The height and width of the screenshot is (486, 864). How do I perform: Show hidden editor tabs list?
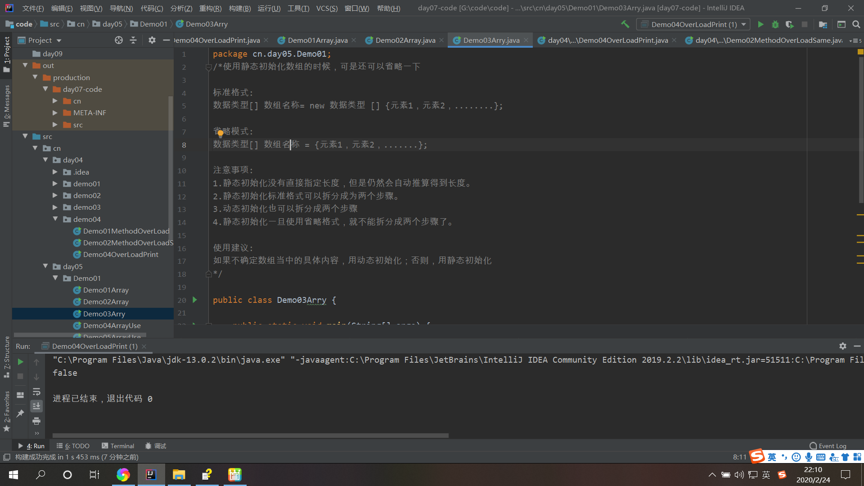pyautogui.click(x=855, y=40)
